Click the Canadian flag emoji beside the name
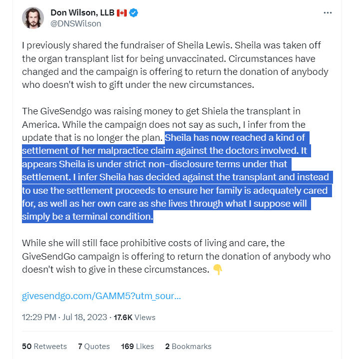Screen dimensions: 357x359 coord(122,13)
